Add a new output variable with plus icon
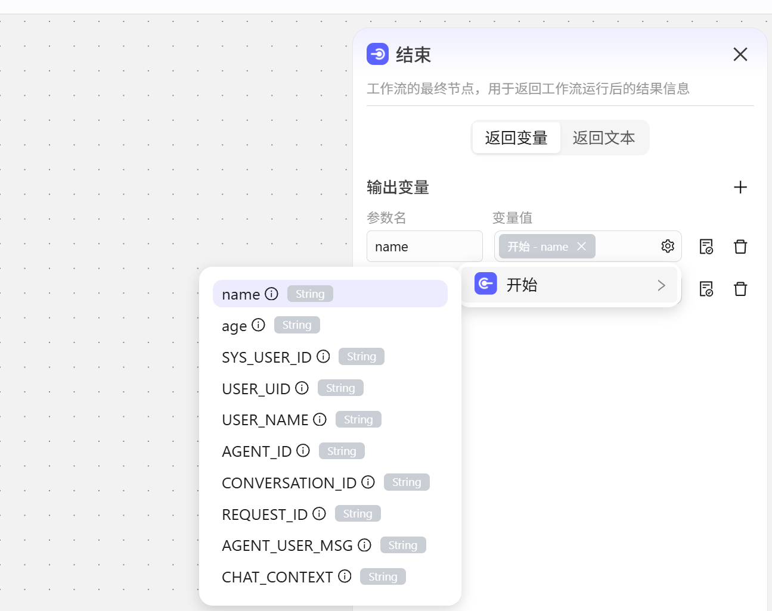 point(740,187)
